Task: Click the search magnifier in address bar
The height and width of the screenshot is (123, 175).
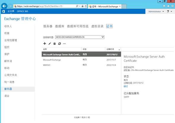Action: pos(77,6)
